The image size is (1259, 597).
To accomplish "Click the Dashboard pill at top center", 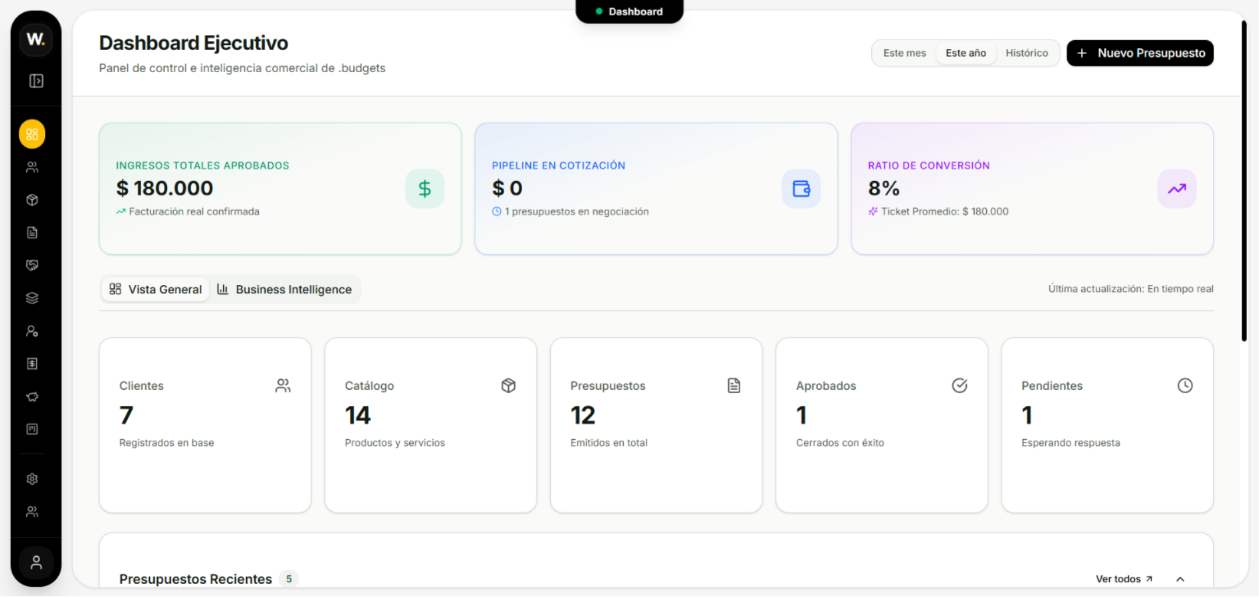I will coord(629,12).
